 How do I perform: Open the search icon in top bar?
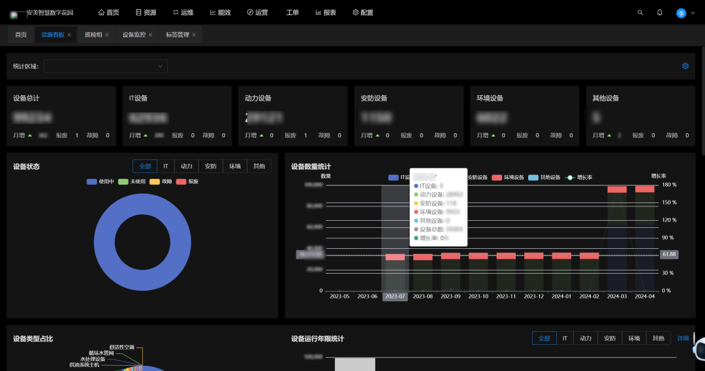point(640,12)
